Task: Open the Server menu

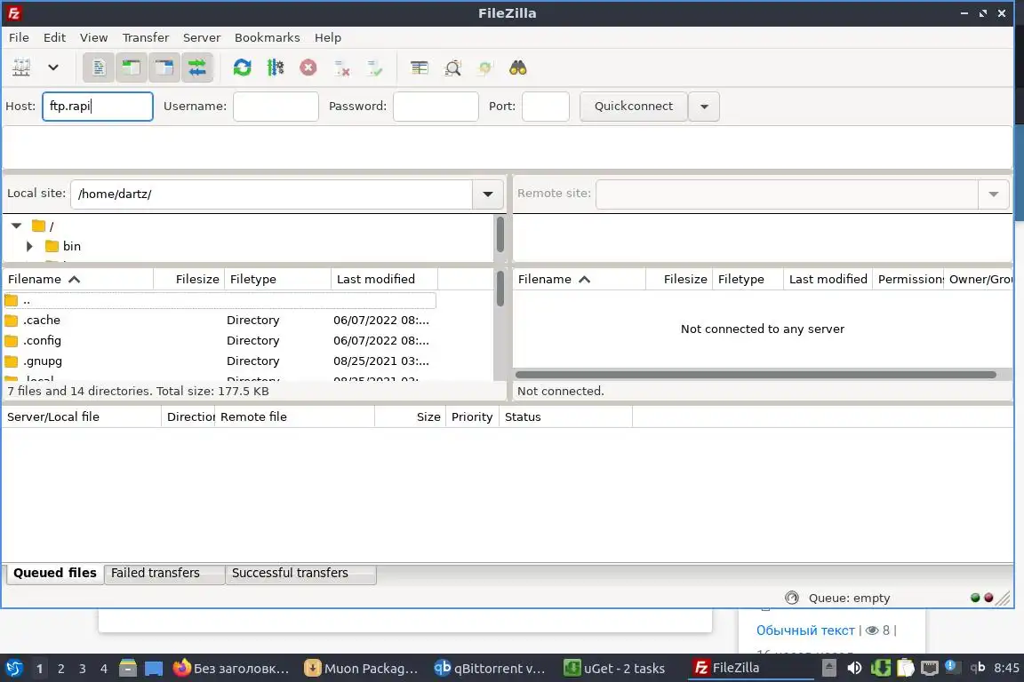Action: [x=202, y=38]
